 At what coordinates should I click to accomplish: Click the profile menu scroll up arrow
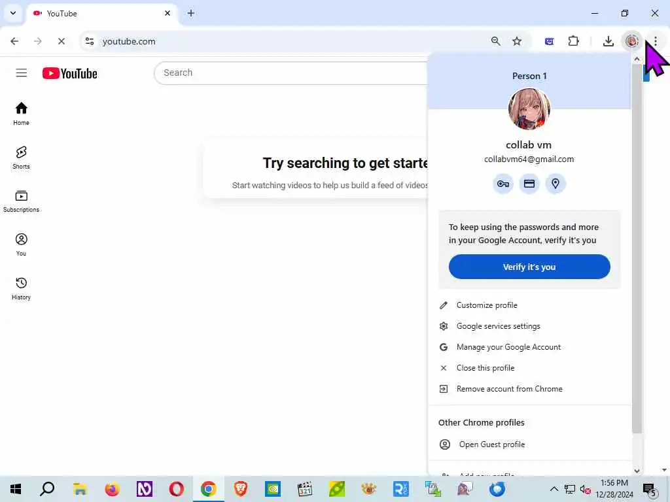click(637, 59)
